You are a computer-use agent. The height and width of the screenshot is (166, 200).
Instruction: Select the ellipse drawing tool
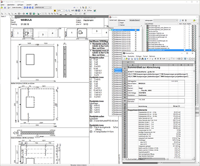point(24,14)
